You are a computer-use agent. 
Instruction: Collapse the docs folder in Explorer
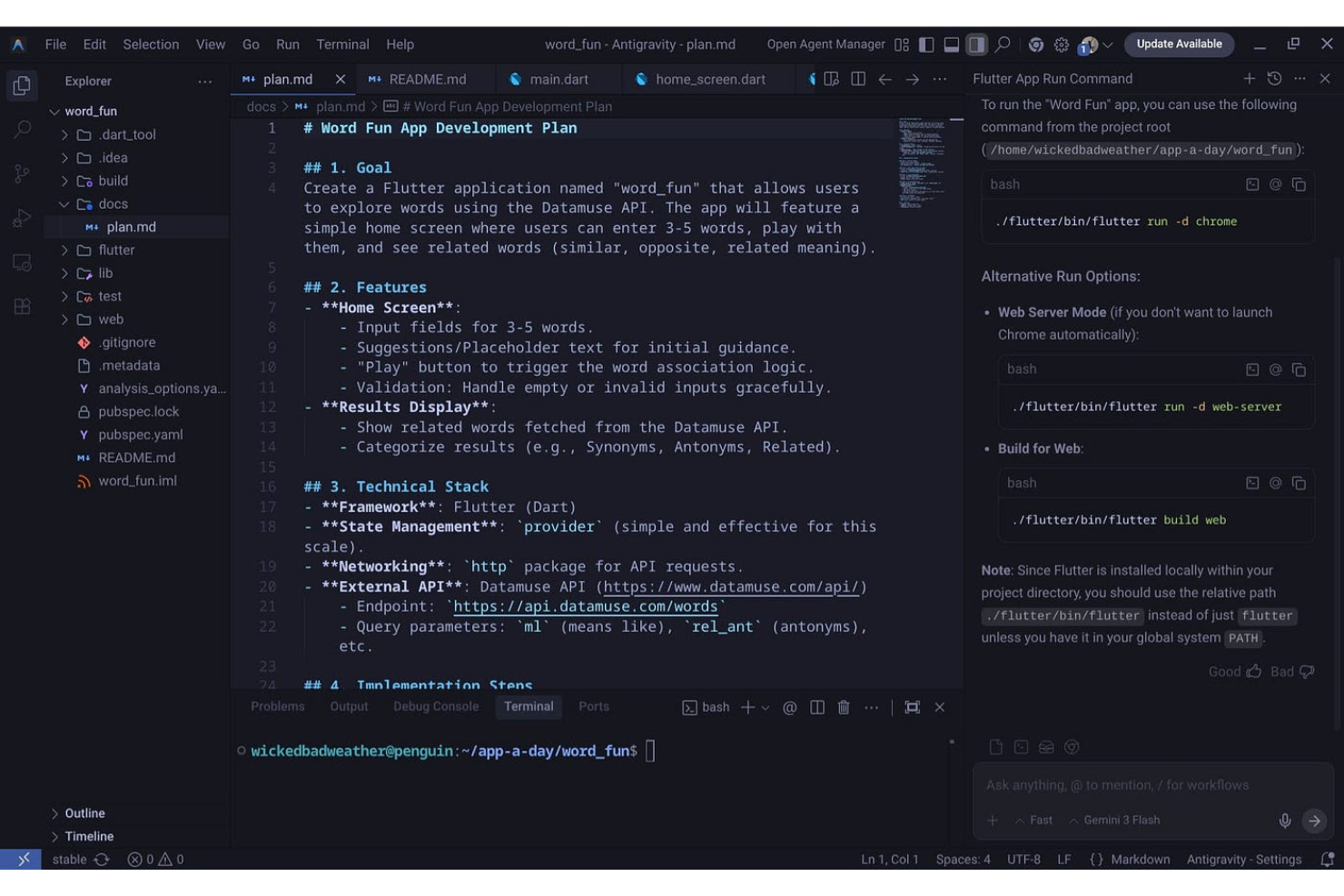coord(113,203)
